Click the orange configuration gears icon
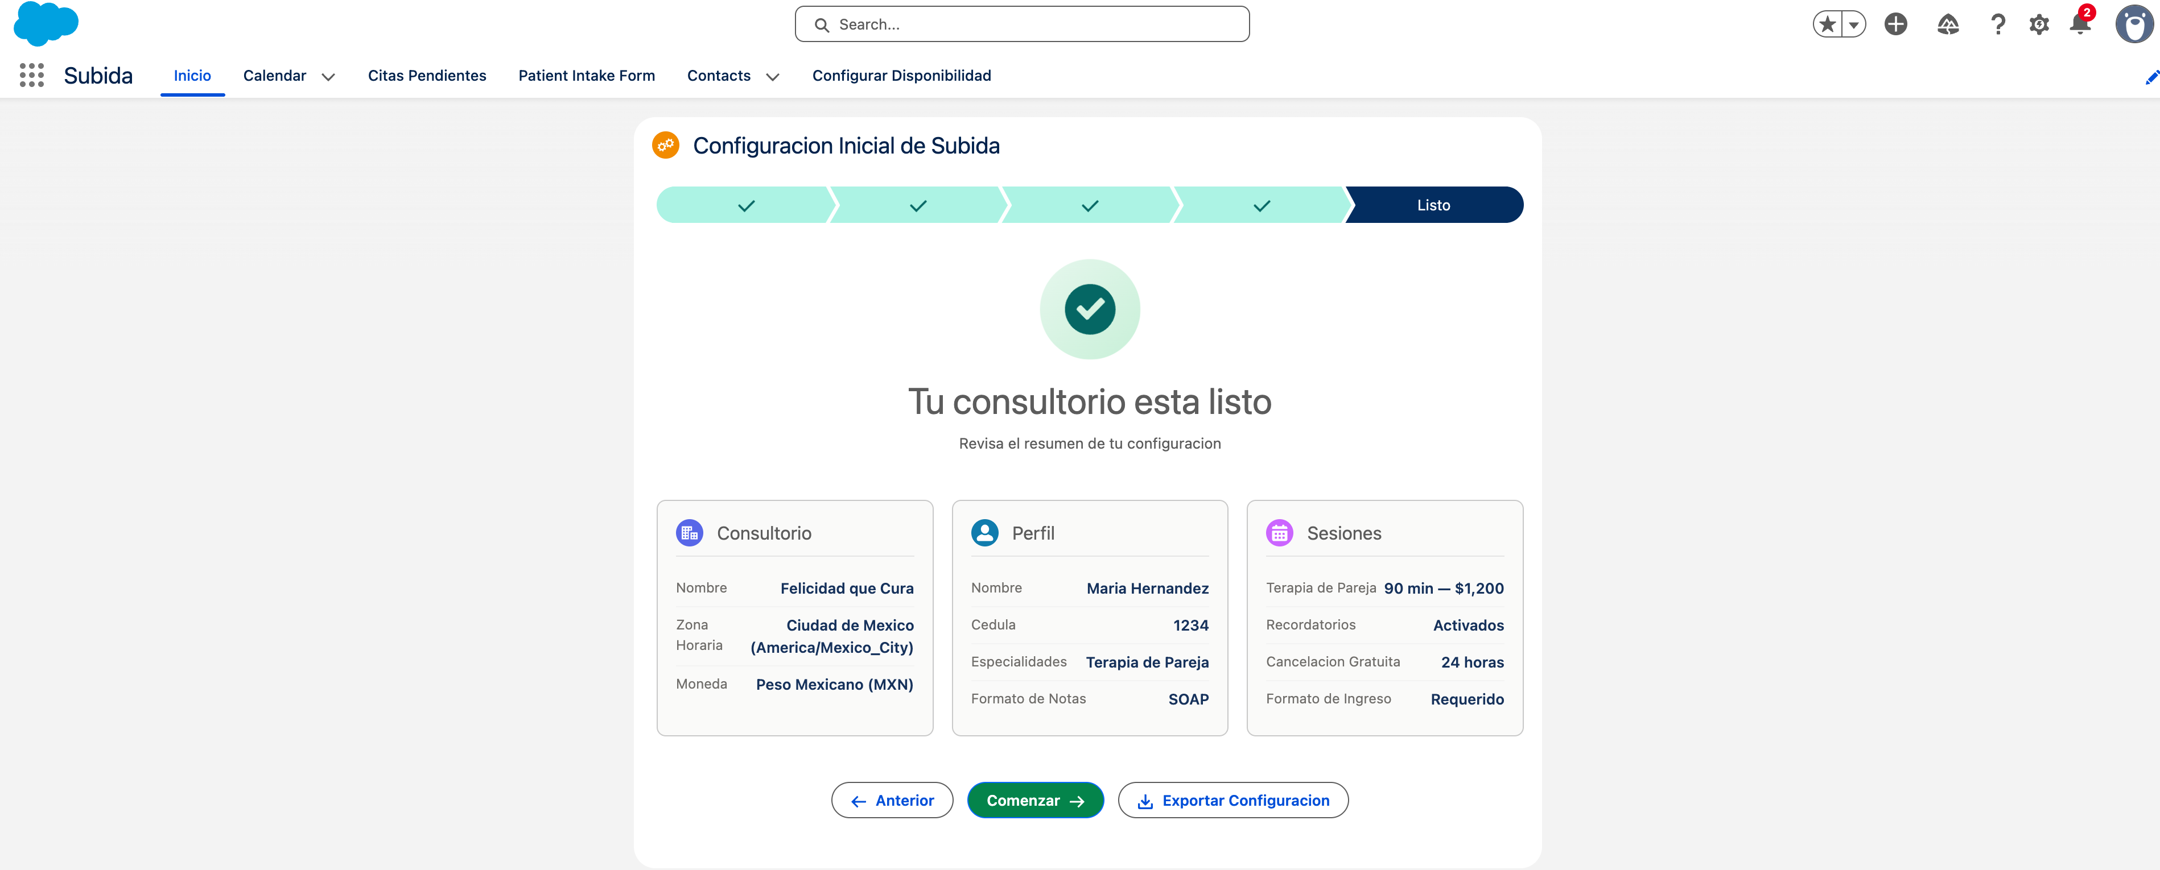 [x=666, y=145]
